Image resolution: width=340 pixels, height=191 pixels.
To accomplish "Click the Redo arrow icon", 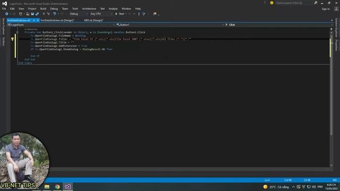I will click(62, 14).
